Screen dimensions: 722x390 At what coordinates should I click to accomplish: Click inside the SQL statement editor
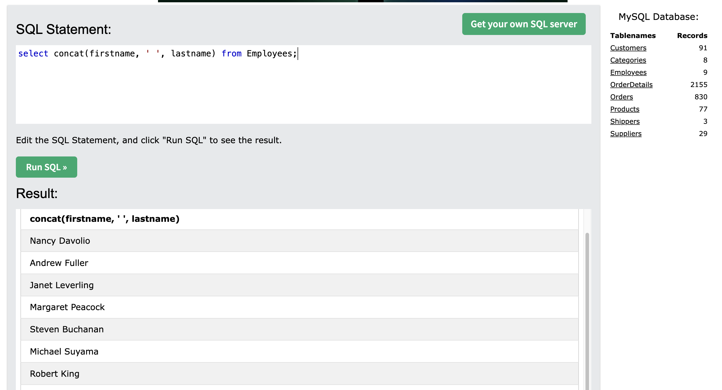(303, 84)
